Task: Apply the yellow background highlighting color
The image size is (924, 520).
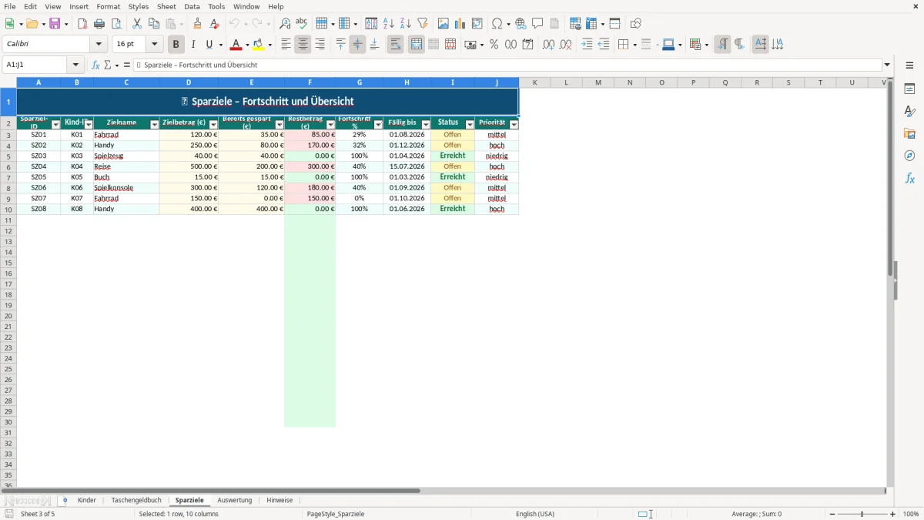Action: coord(259,45)
